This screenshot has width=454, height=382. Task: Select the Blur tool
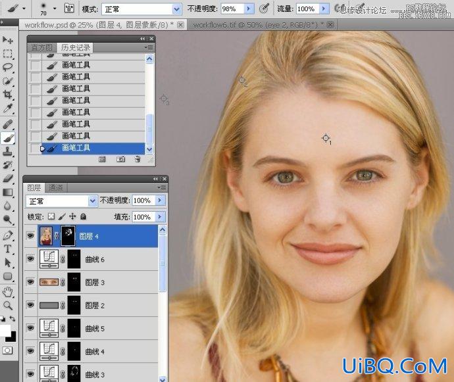pos(7,206)
